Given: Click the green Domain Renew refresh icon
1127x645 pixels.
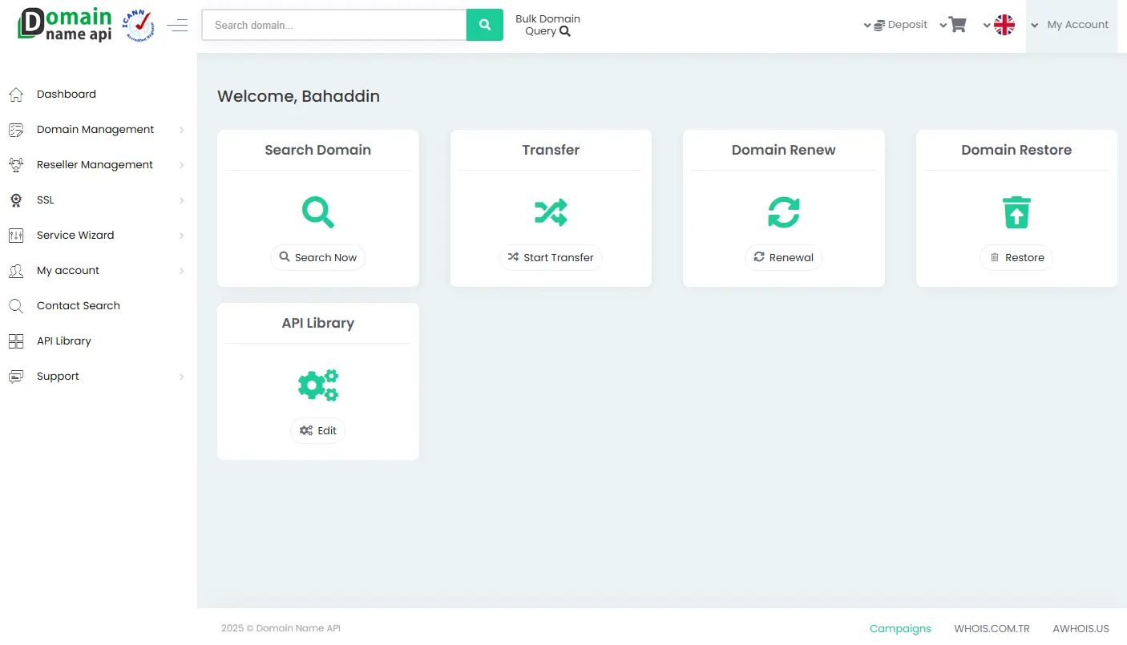Looking at the screenshot, I should click(783, 212).
